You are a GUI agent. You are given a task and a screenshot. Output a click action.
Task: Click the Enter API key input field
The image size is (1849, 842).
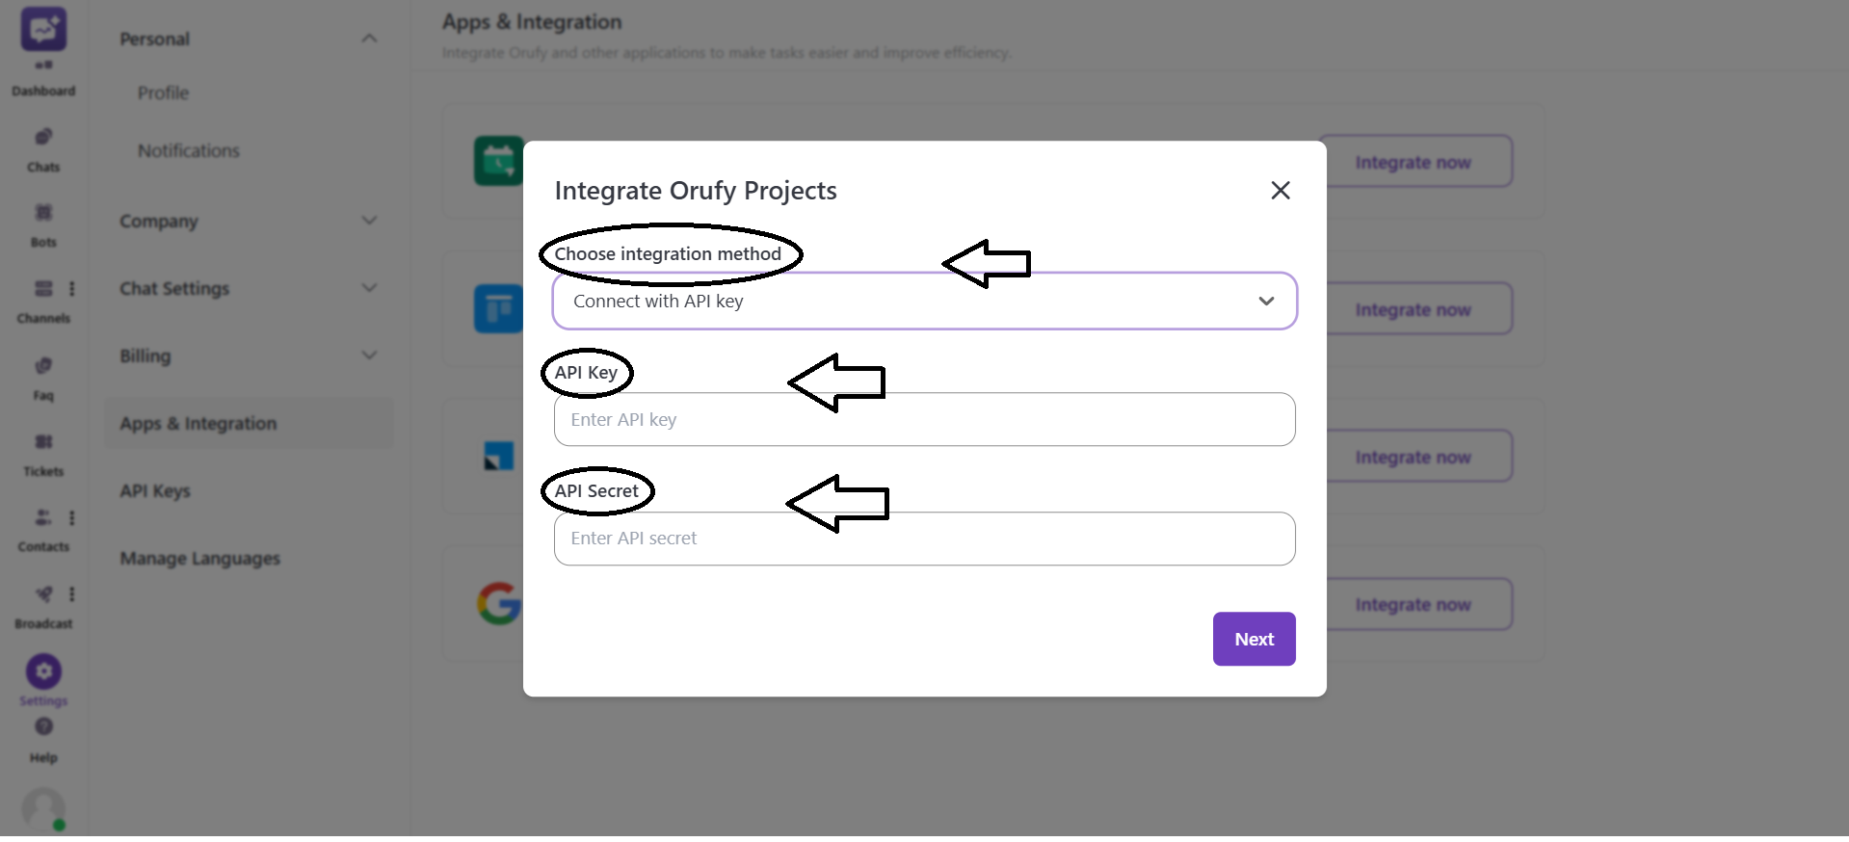pos(923,419)
